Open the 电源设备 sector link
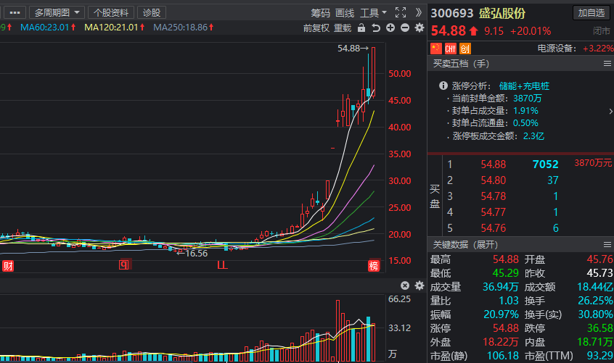Viewport: 614px width, 363px height. pyautogui.click(x=557, y=49)
